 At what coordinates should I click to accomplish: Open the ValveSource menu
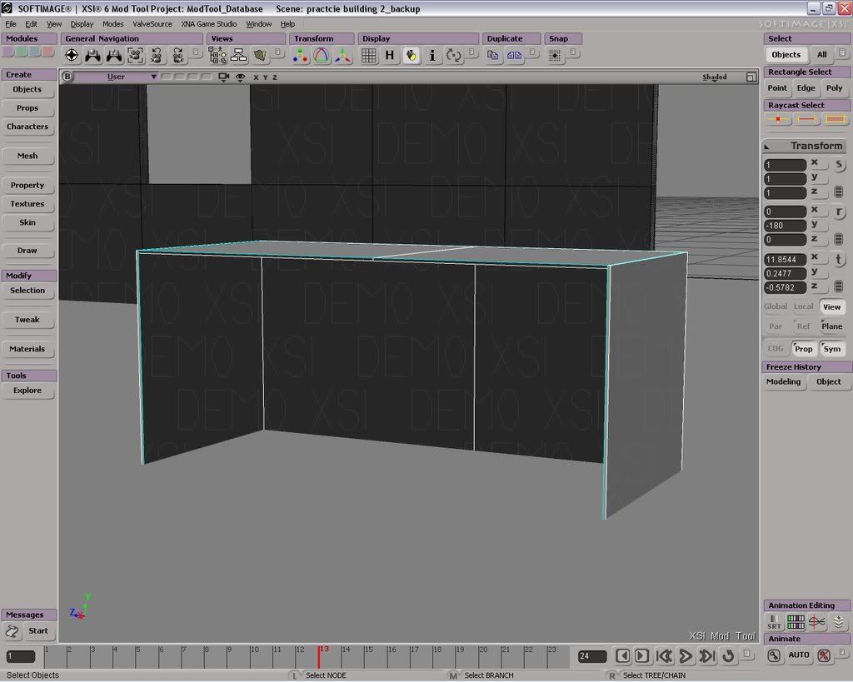pyautogui.click(x=152, y=24)
